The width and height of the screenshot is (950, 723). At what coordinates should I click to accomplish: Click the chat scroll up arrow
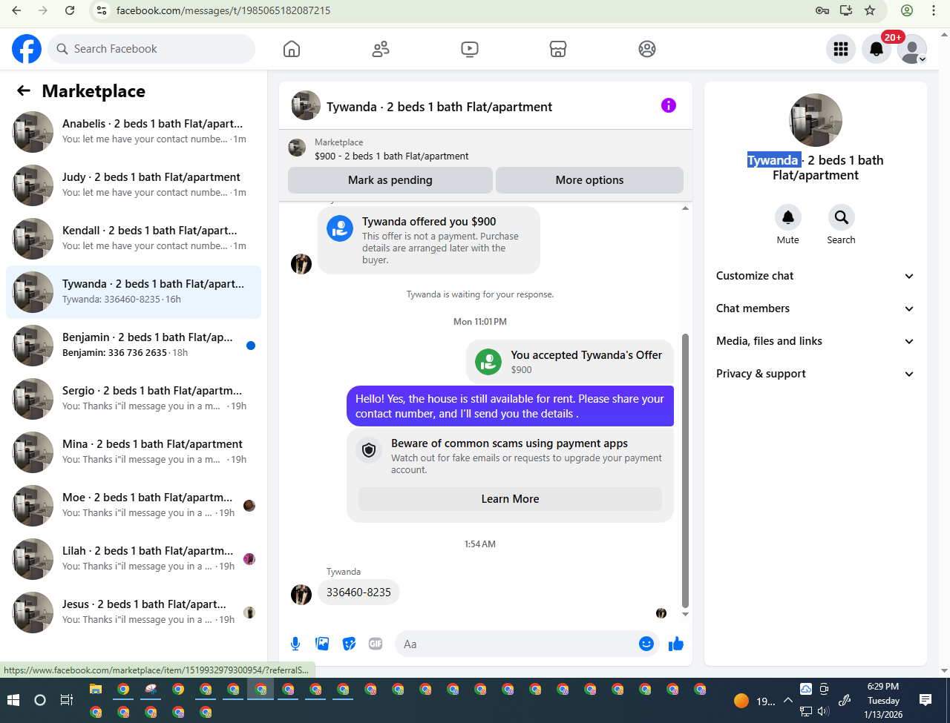pos(685,208)
